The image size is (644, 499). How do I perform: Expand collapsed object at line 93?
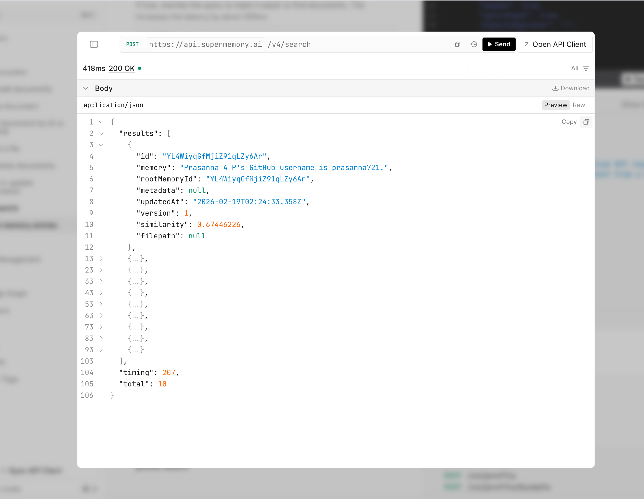101,350
